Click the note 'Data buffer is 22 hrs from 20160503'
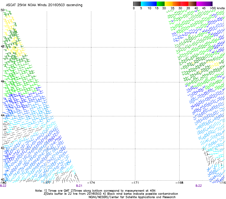 click(x=72, y=194)
